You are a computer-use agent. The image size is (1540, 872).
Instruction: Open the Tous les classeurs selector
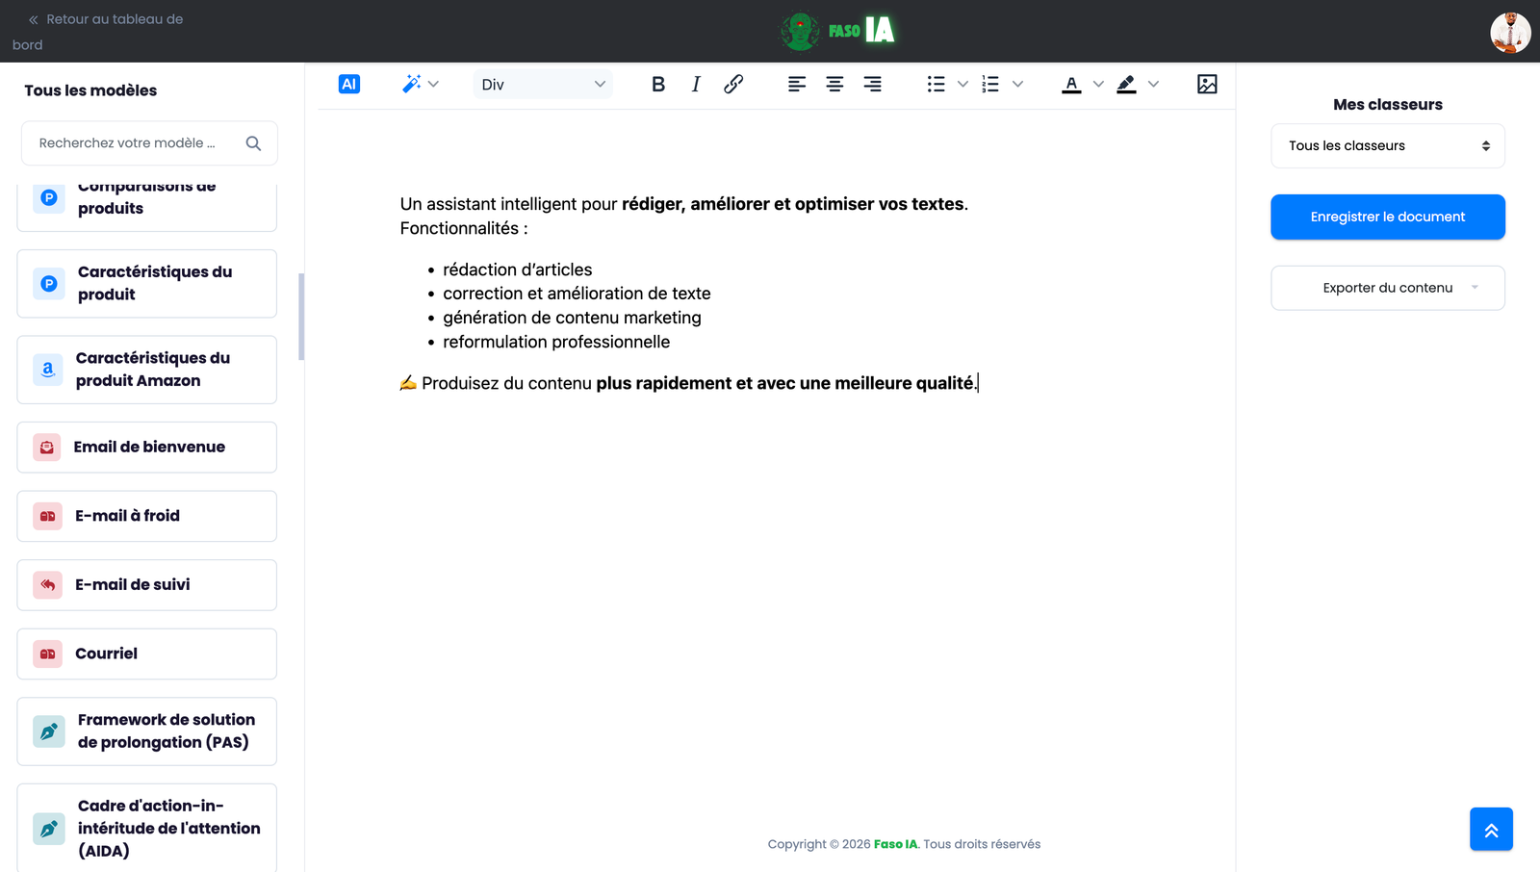tap(1387, 146)
